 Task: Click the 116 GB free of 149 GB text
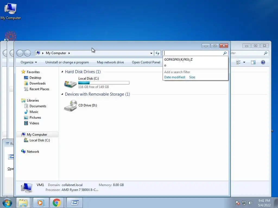(x=93, y=87)
